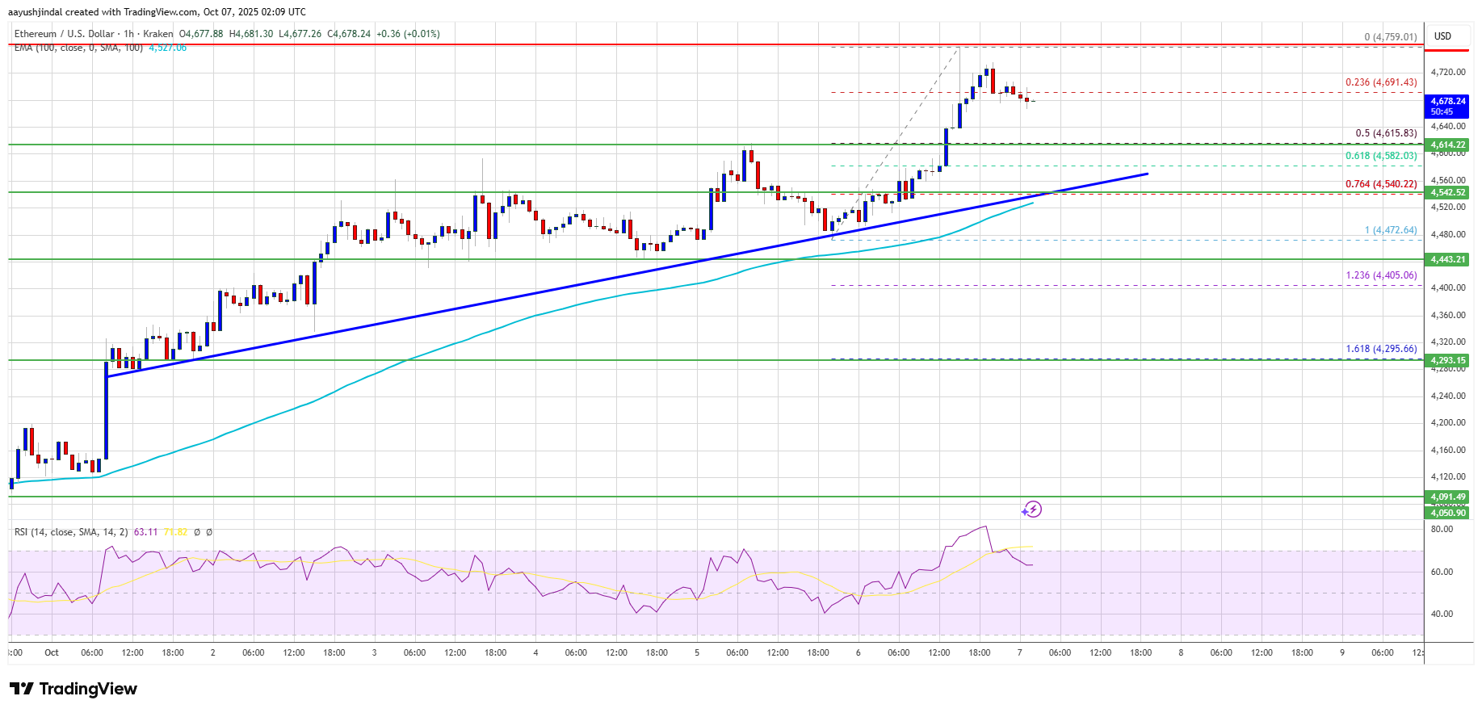
Task: Click the RSI value 63.11 in purple
Action: coord(145,532)
